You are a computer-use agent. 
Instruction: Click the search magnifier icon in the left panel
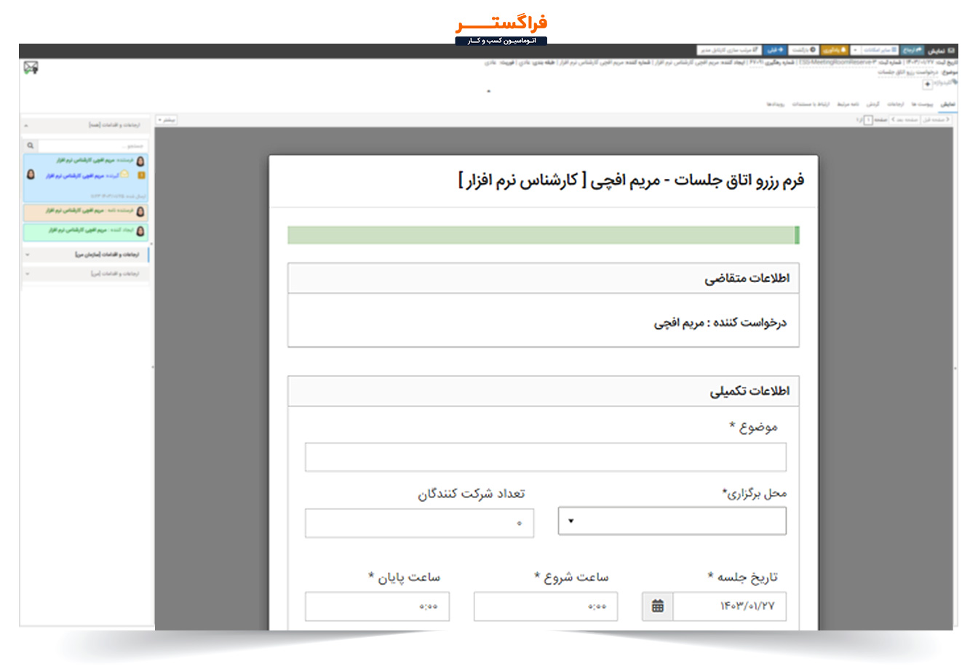pyautogui.click(x=30, y=145)
